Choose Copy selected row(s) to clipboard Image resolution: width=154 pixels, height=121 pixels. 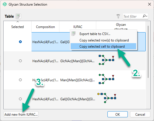pyautogui.click(x=104, y=40)
